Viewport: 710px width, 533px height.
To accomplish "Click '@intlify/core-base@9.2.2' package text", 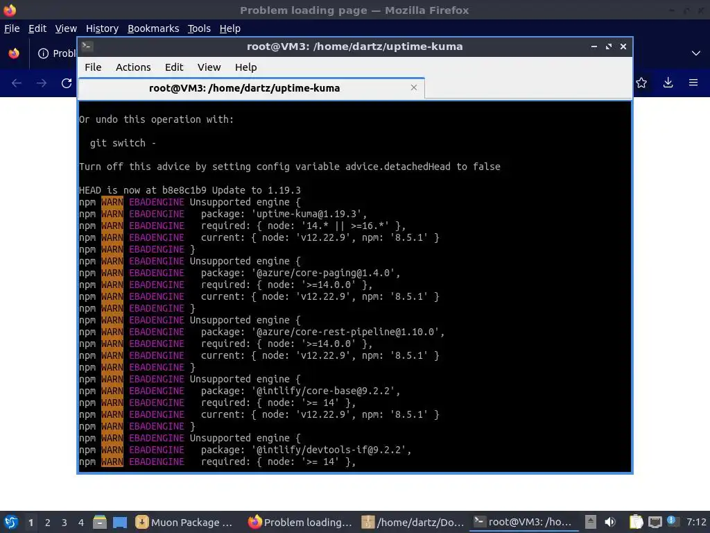I will (326, 391).
